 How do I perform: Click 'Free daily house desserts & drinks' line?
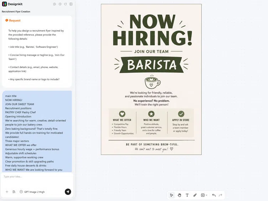click(26, 166)
